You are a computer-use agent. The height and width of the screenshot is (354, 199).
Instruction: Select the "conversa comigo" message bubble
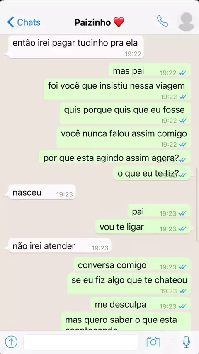coord(132,264)
